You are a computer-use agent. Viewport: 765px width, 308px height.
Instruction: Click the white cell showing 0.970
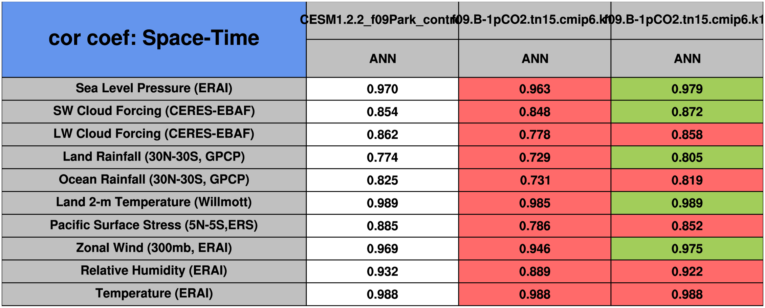pyautogui.click(x=382, y=89)
